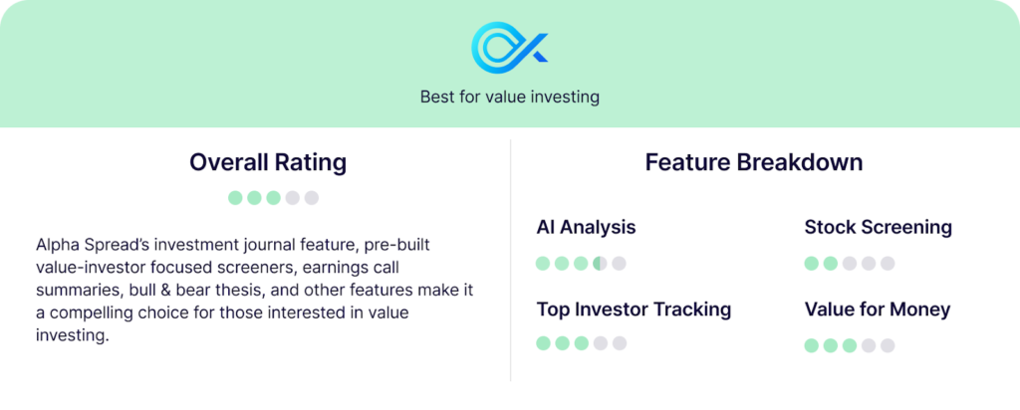This screenshot has width=1020, height=410.
Task: Click the last gray Value for Money dot
Action: tap(888, 345)
